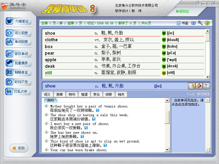Image resolution: width=219 pixels, height=164 pixels.
Task: Toggle the yellow 1 marker for still
Action: click(164, 73)
